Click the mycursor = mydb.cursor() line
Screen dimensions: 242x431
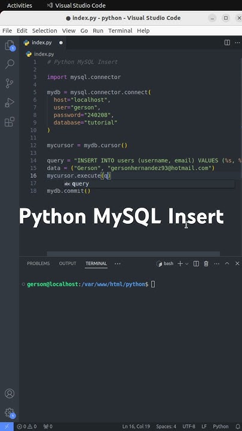(87, 145)
